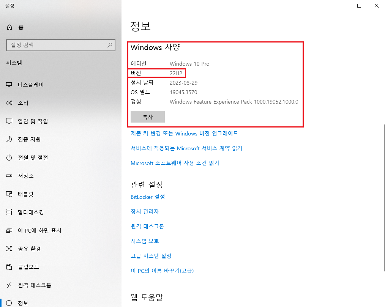Open the 공유 환경 share icon
Image resolution: width=385 pixels, height=307 pixels.
pyautogui.click(x=9, y=249)
